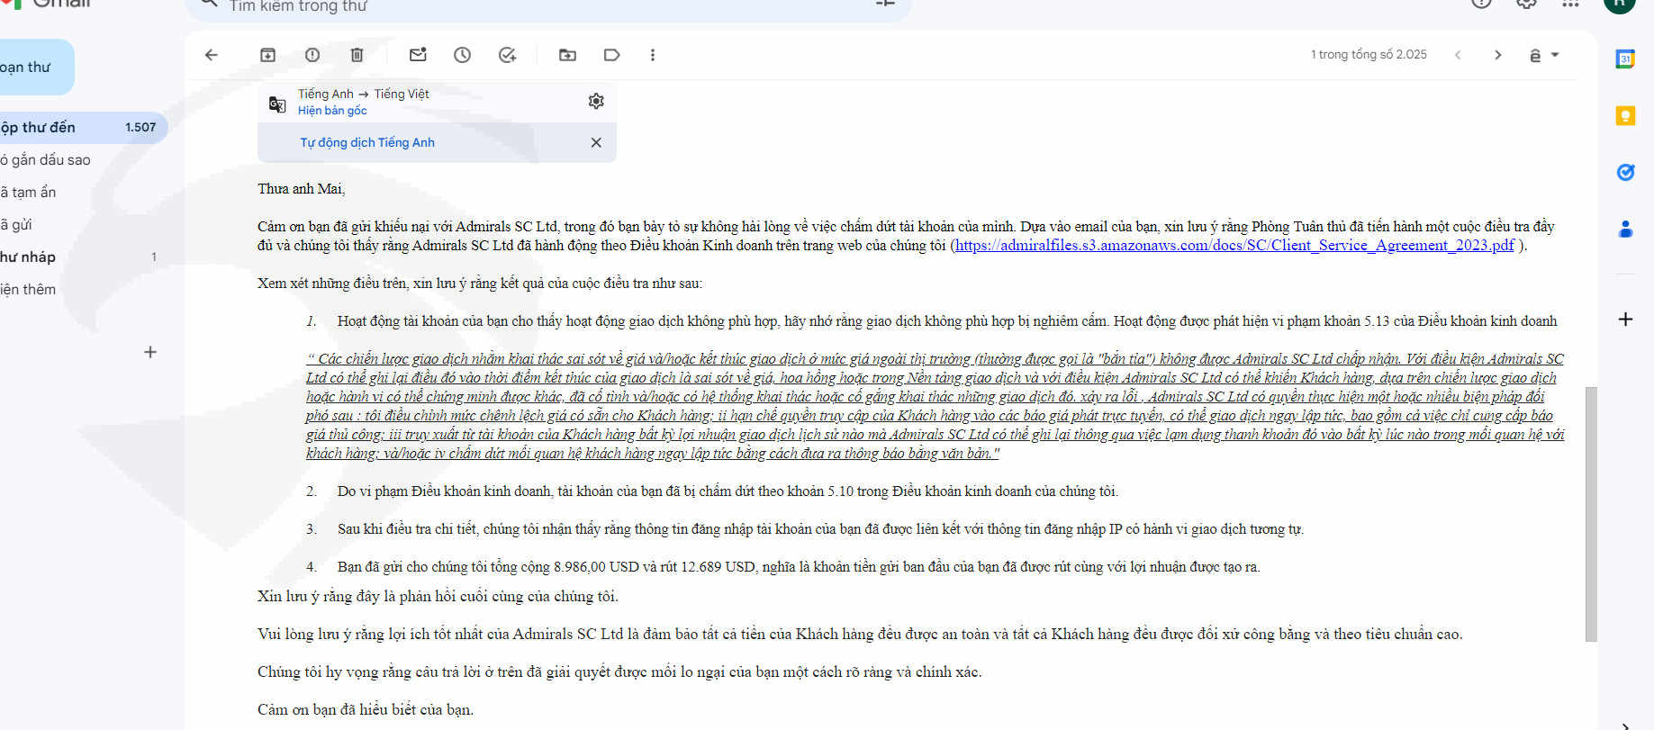The image size is (1654, 730).
Task: Mark the email as unread
Action: pyautogui.click(x=418, y=55)
